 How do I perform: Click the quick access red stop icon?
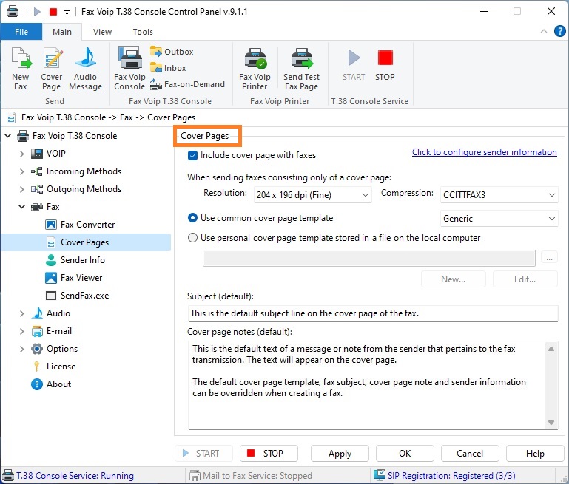[53, 12]
